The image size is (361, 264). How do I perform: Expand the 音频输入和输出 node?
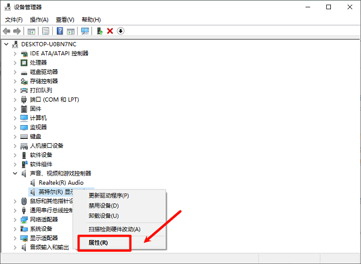point(15,247)
